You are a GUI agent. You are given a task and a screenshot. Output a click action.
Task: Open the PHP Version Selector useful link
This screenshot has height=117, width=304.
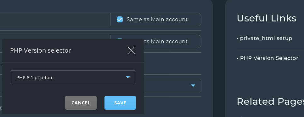269,58
